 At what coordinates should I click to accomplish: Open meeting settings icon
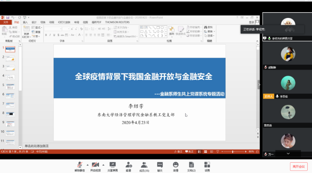coord(207,165)
